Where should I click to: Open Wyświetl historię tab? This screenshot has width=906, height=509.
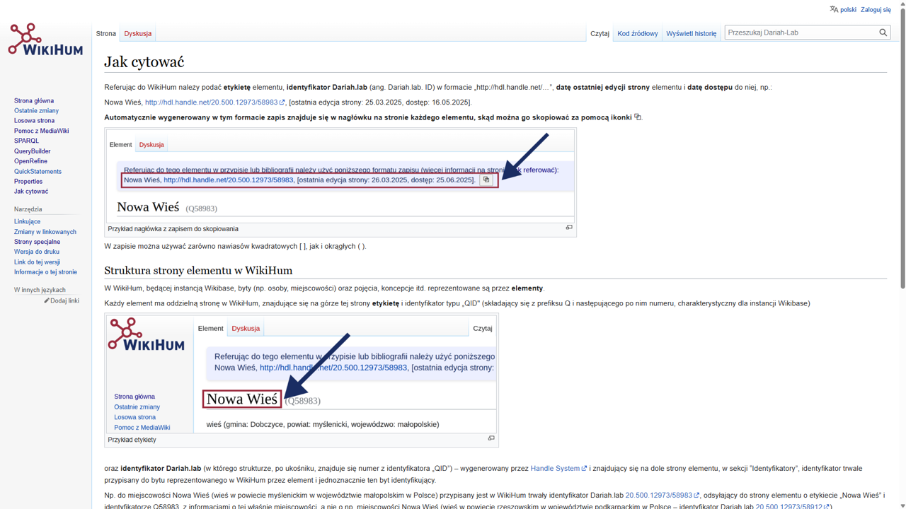[691, 33]
